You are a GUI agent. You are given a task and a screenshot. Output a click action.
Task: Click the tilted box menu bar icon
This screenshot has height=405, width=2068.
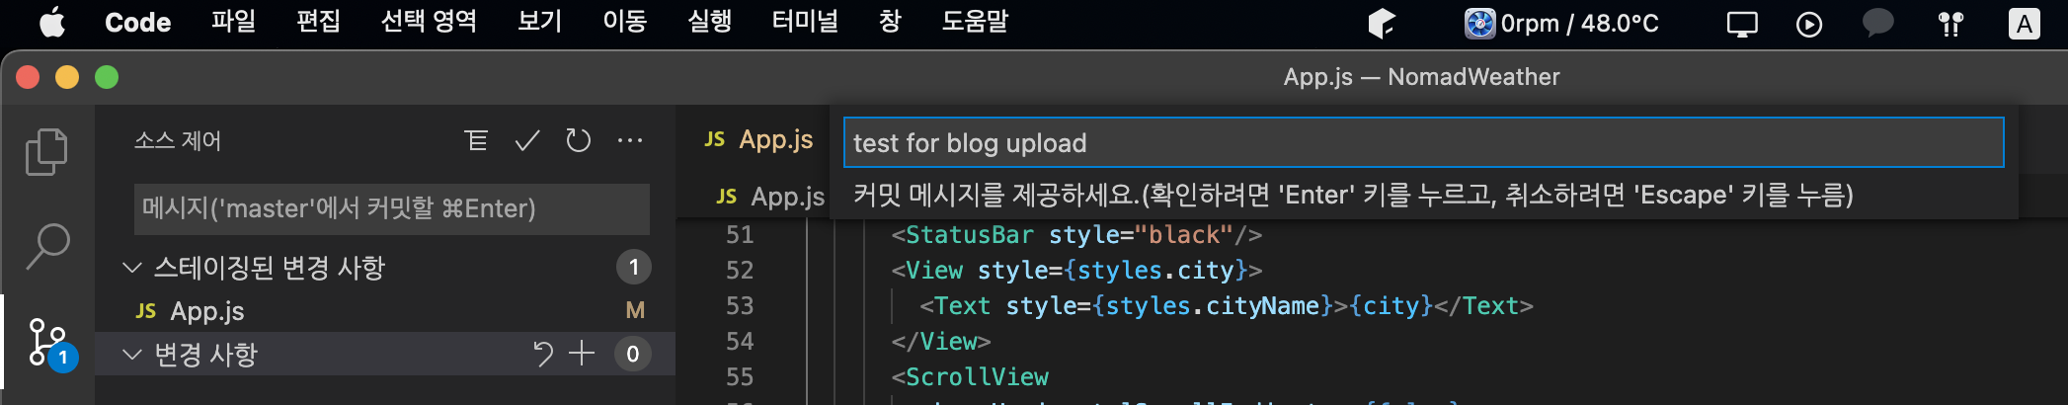click(1382, 23)
